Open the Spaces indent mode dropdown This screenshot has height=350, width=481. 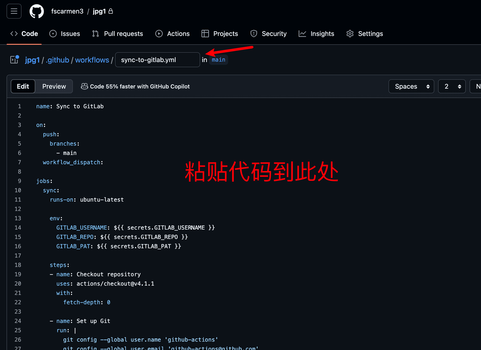pyautogui.click(x=411, y=86)
